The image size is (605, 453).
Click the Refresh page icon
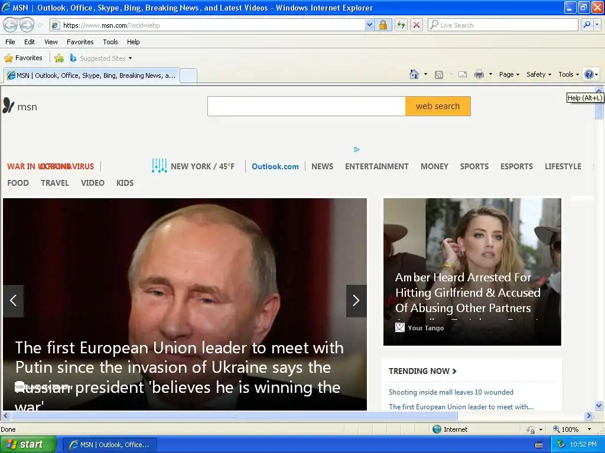click(401, 25)
